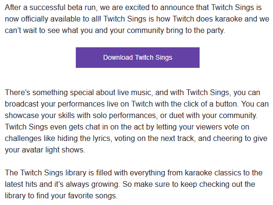Screen dimensions: 273x205
Task: Click the word "karaoke" in the first paragraph
Action: [228, 19]
